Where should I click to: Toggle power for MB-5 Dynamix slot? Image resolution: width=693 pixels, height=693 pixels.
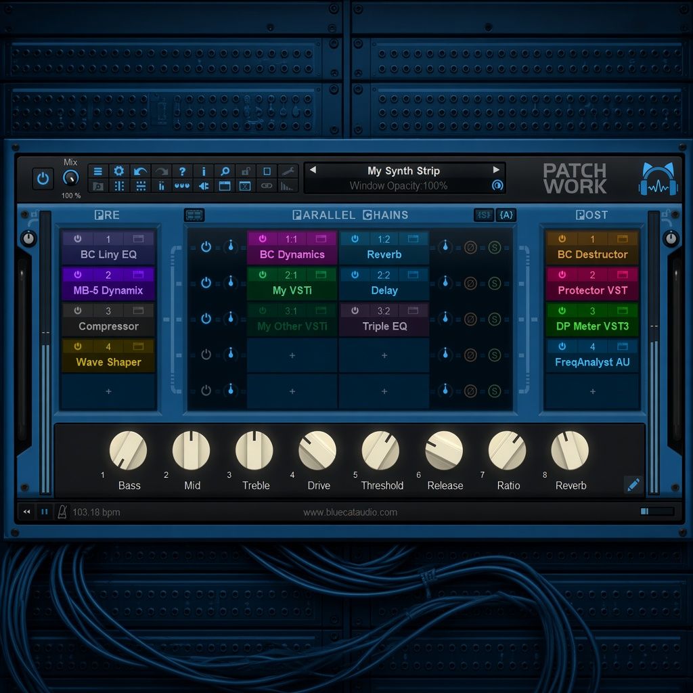point(78,275)
